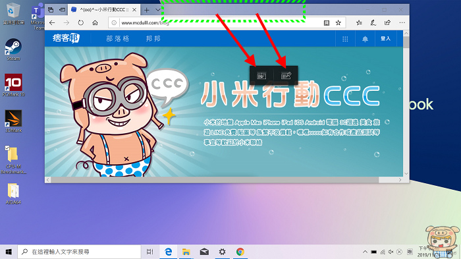
Task: Open a new tab with plus button
Action: tap(146, 10)
